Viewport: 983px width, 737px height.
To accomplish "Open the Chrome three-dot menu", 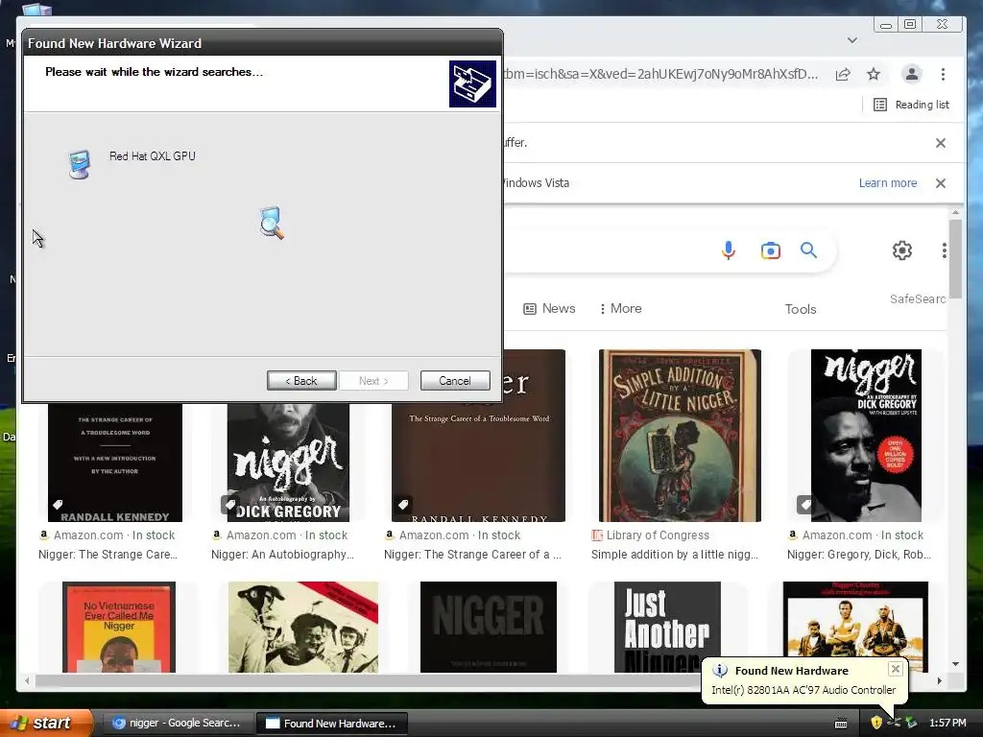I will tap(943, 75).
